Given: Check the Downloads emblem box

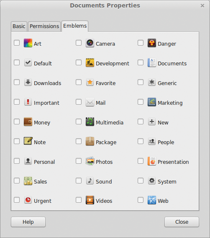Looking at the screenshot, I should point(17,82).
